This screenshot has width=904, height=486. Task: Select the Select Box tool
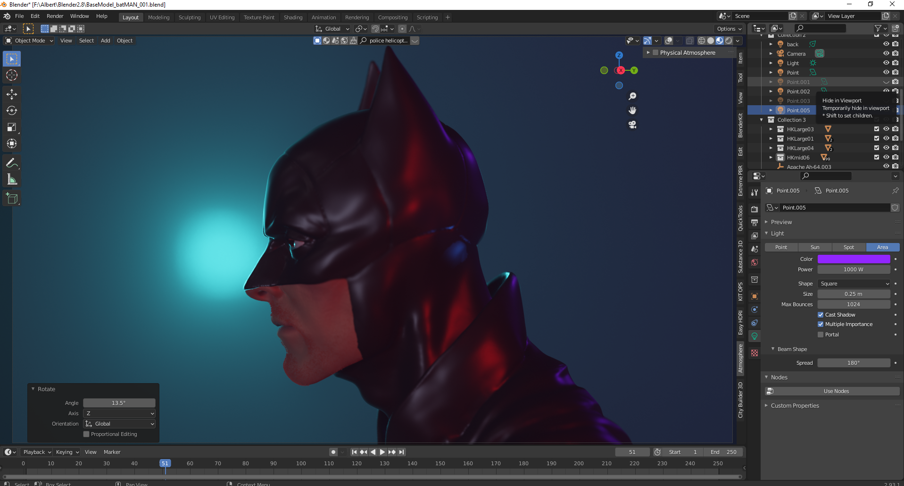pyautogui.click(x=12, y=59)
